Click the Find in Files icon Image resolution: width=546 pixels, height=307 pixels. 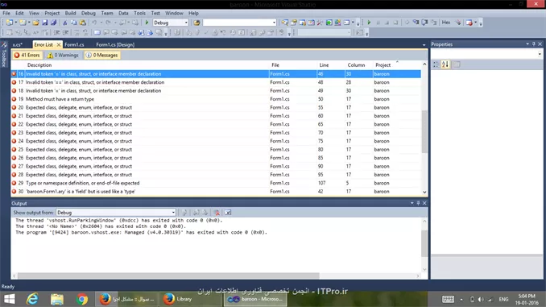pyautogui.click(x=196, y=23)
